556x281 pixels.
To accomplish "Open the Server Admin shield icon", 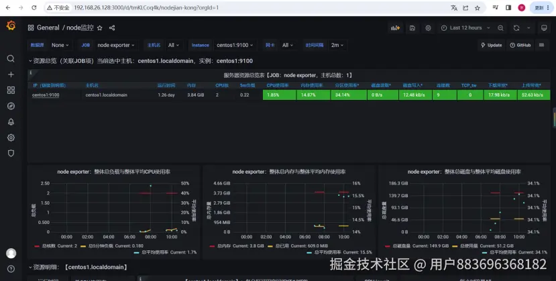I will pos(11,154).
